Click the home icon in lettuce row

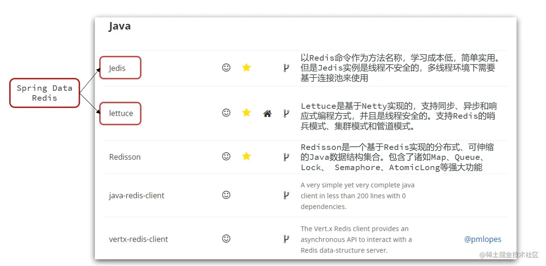[267, 114]
